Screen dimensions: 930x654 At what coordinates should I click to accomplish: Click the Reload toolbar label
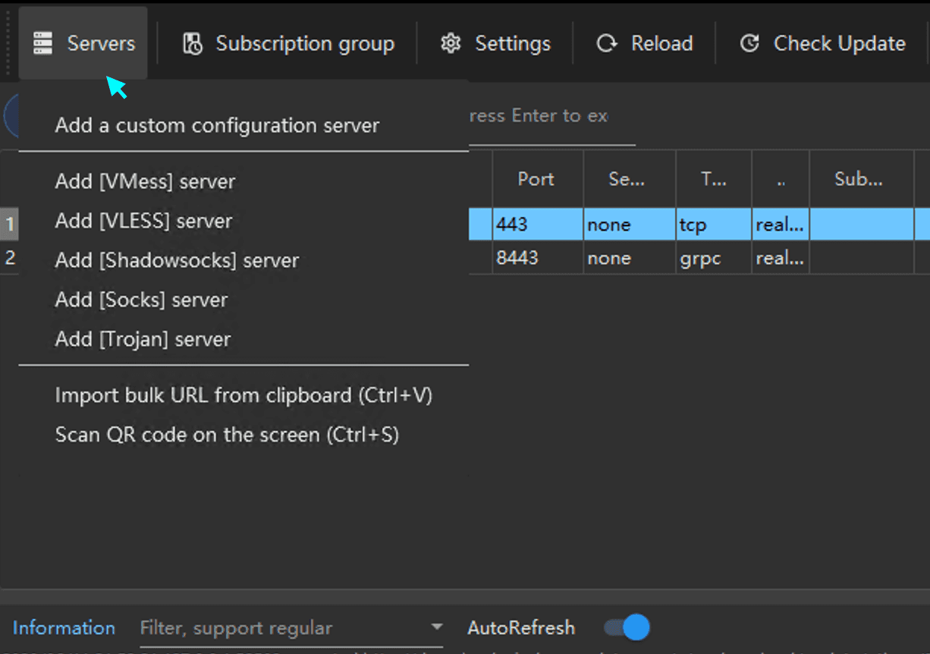(662, 44)
